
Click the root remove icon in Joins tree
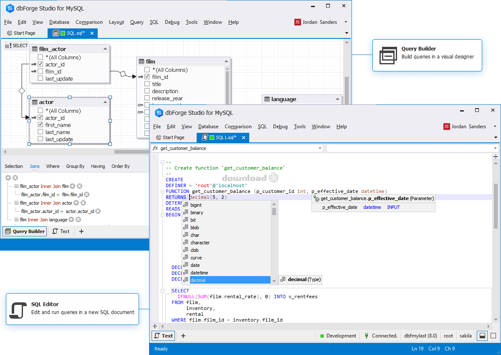(x=15, y=178)
